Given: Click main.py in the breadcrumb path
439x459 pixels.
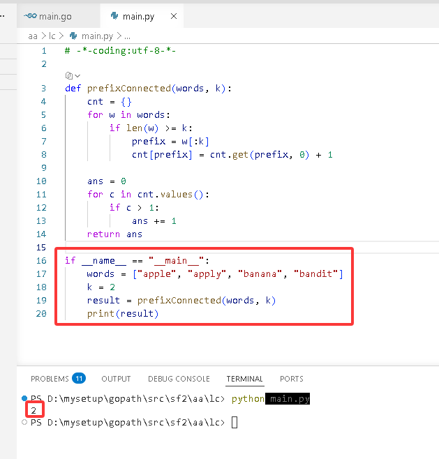Looking at the screenshot, I should (x=97, y=36).
